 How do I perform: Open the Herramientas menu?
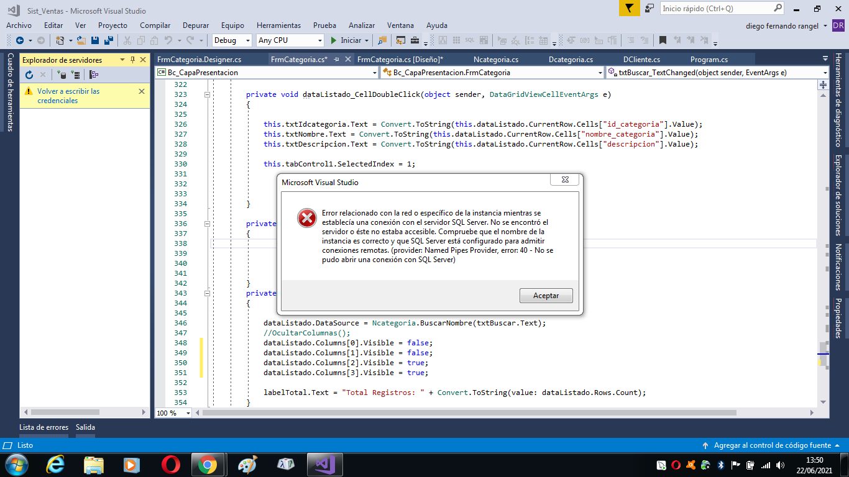[278, 25]
